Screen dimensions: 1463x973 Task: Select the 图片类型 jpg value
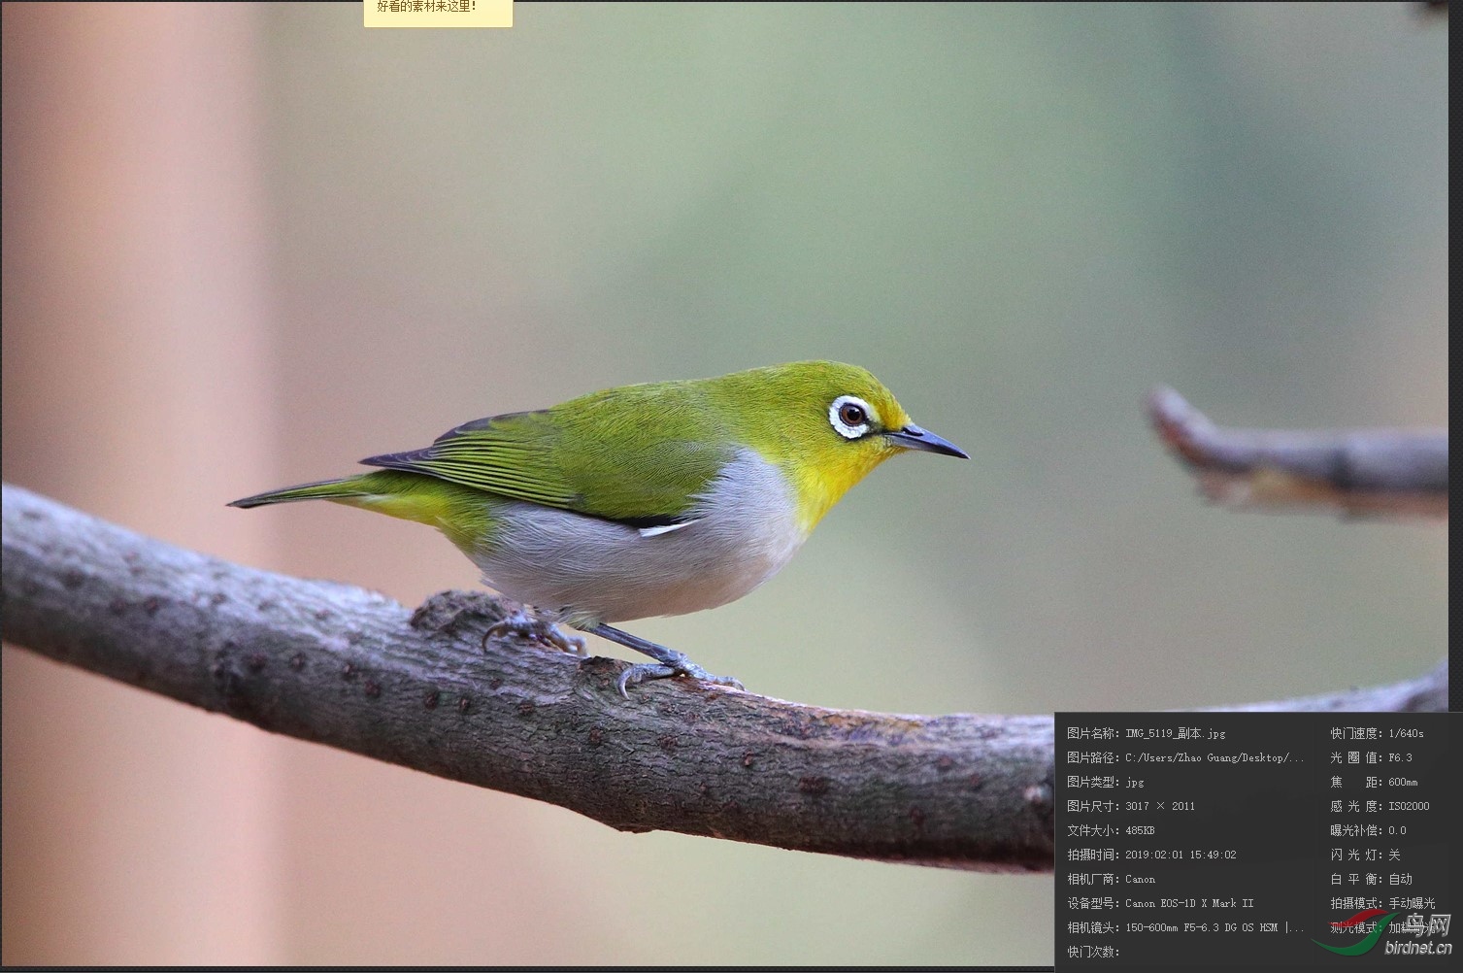tap(1136, 782)
